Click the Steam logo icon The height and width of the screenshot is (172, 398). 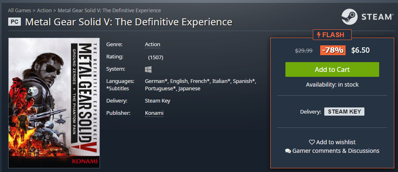(x=349, y=17)
